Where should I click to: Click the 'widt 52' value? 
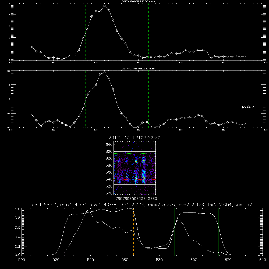244,205
